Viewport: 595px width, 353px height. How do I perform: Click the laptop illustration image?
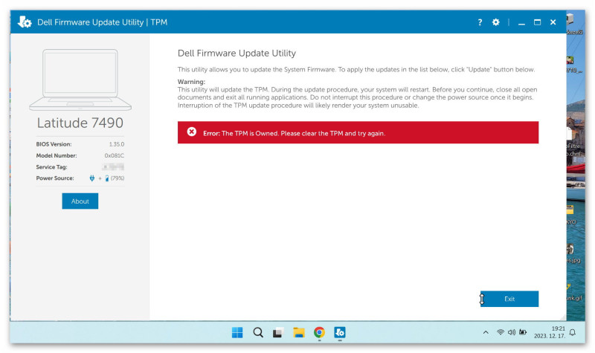(80, 80)
